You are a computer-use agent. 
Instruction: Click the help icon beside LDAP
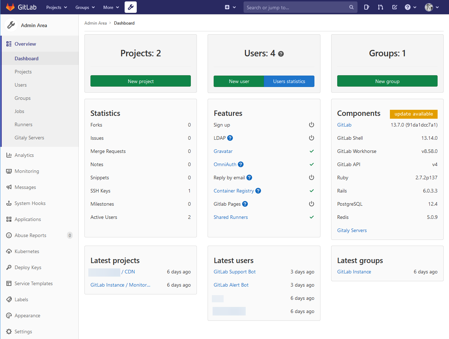click(x=229, y=138)
